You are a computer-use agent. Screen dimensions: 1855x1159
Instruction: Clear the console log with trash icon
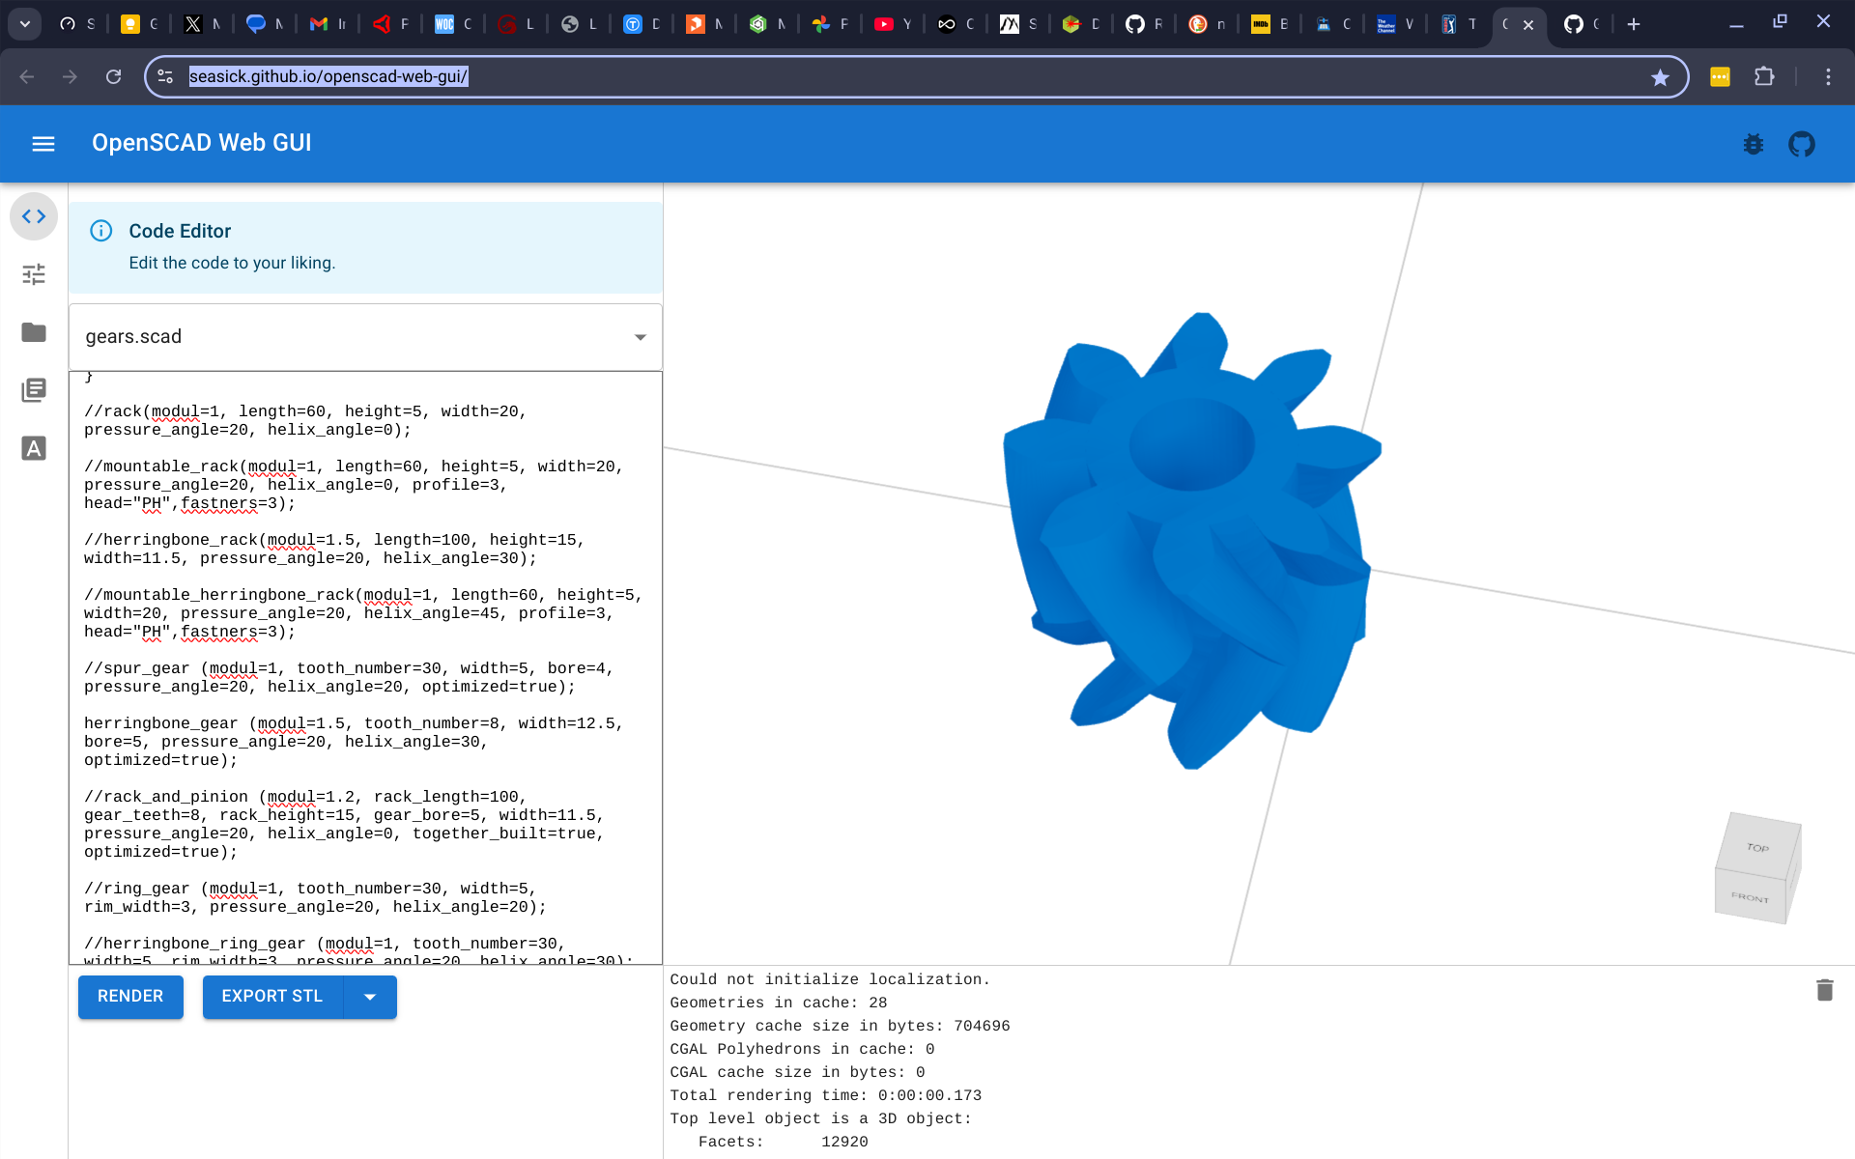coord(1824,990)
